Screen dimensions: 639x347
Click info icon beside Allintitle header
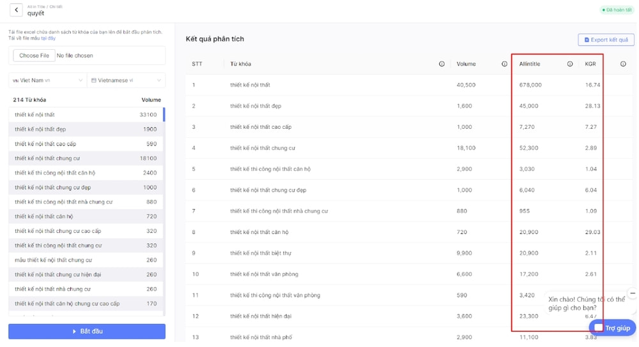click(570, 64)
